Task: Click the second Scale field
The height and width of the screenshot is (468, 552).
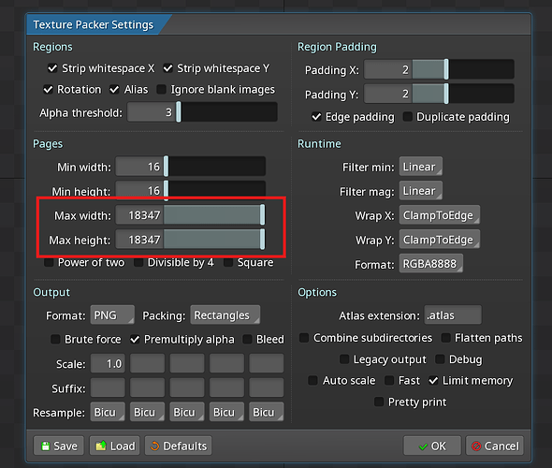Action: [x=148, y=363]
